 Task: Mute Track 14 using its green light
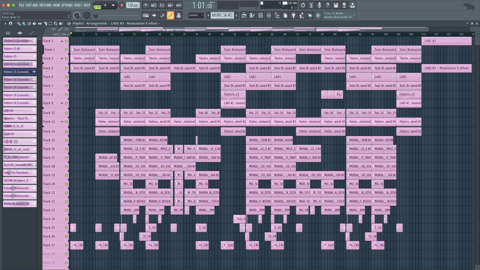click(66, 131)
